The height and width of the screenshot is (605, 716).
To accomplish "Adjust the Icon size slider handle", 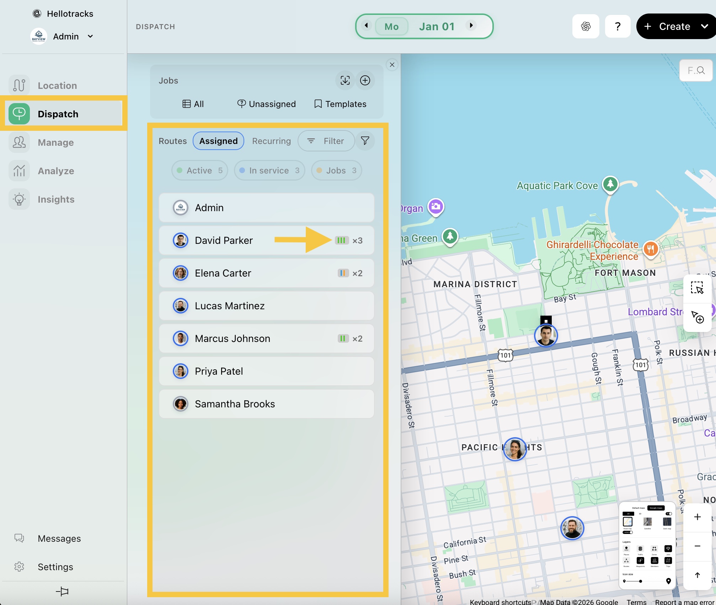I will pyautogui.click(x=640, y=581).
